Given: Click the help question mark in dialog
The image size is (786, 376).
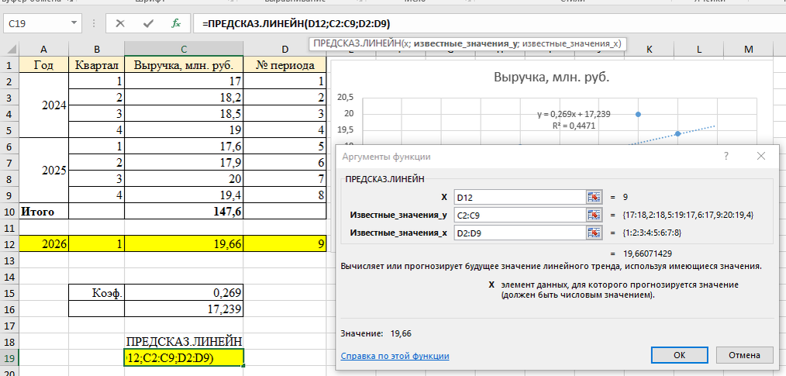Looking at the screenshot, I should pyautogui.click(x=726, y=157).
